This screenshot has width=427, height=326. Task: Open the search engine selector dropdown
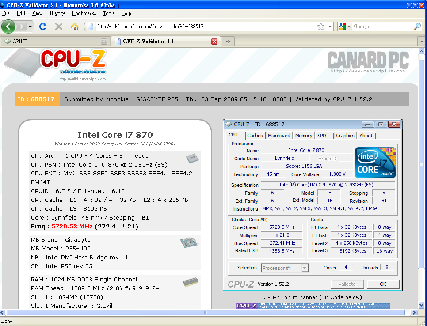[344, 27]
